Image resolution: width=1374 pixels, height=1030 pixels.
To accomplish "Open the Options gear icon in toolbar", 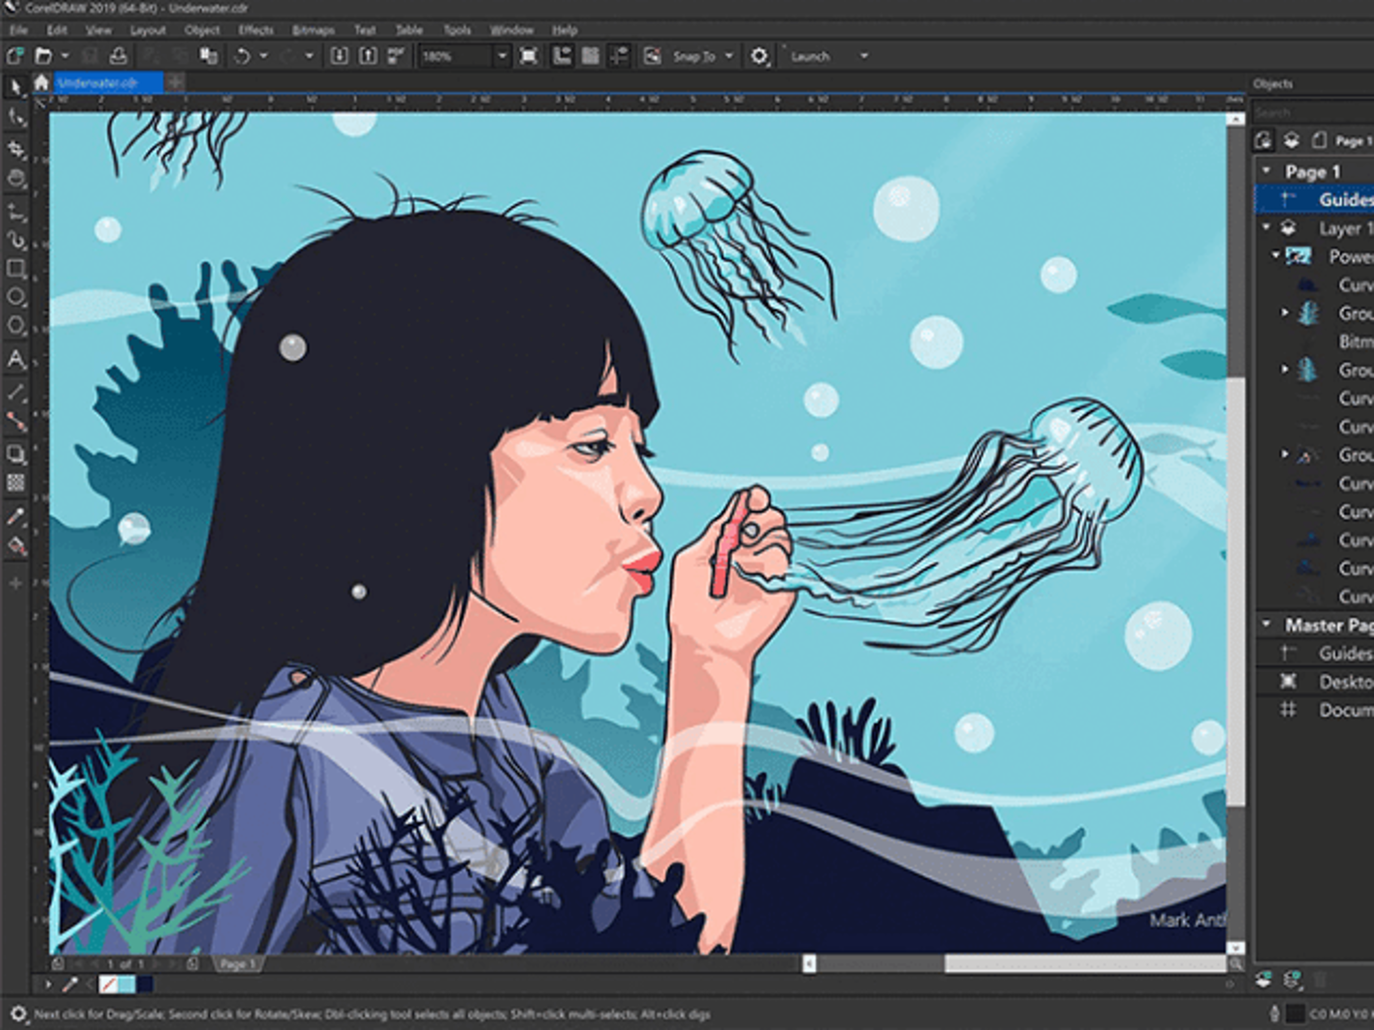I will pos(759,57).
